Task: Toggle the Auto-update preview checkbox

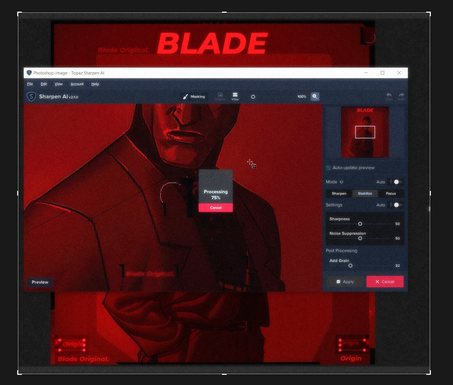Action: 329,168
